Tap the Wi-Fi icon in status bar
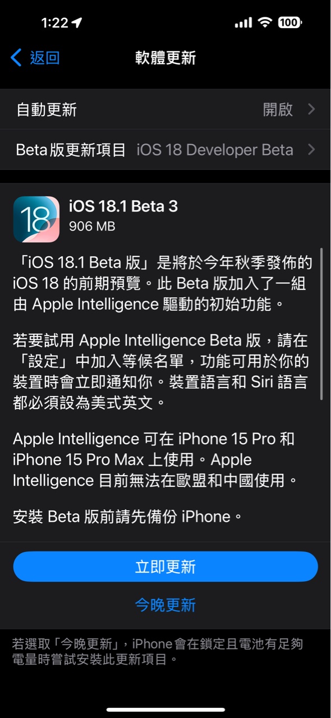The height and width of the screenshot is (718, 331). (x=264, y=22)
